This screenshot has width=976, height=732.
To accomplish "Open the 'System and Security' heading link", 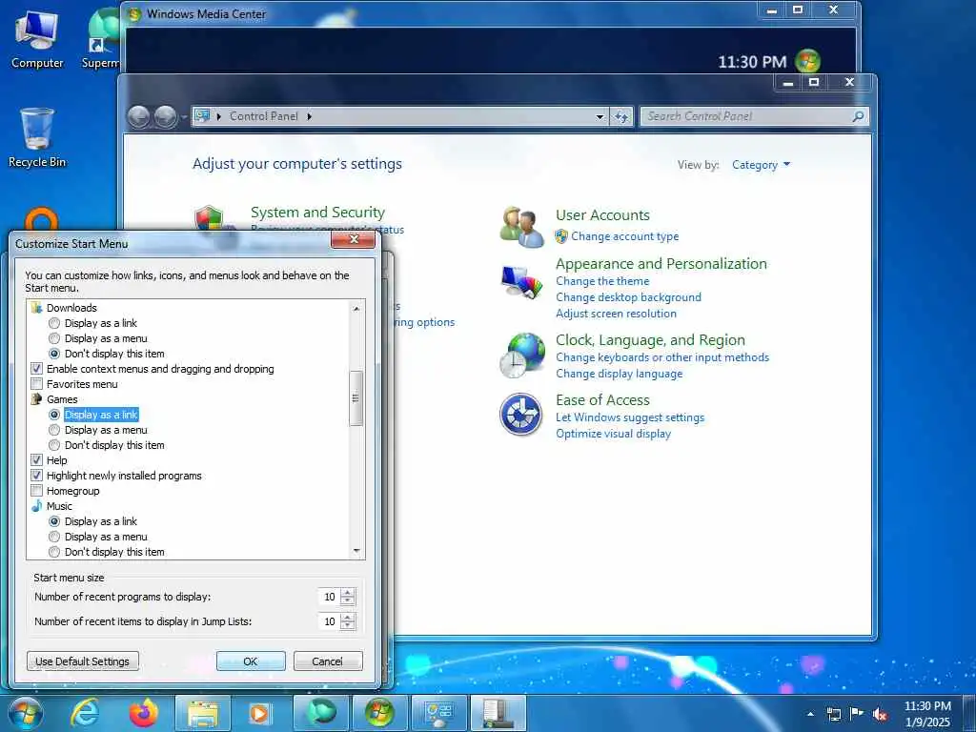I will (x=317, y=213).
